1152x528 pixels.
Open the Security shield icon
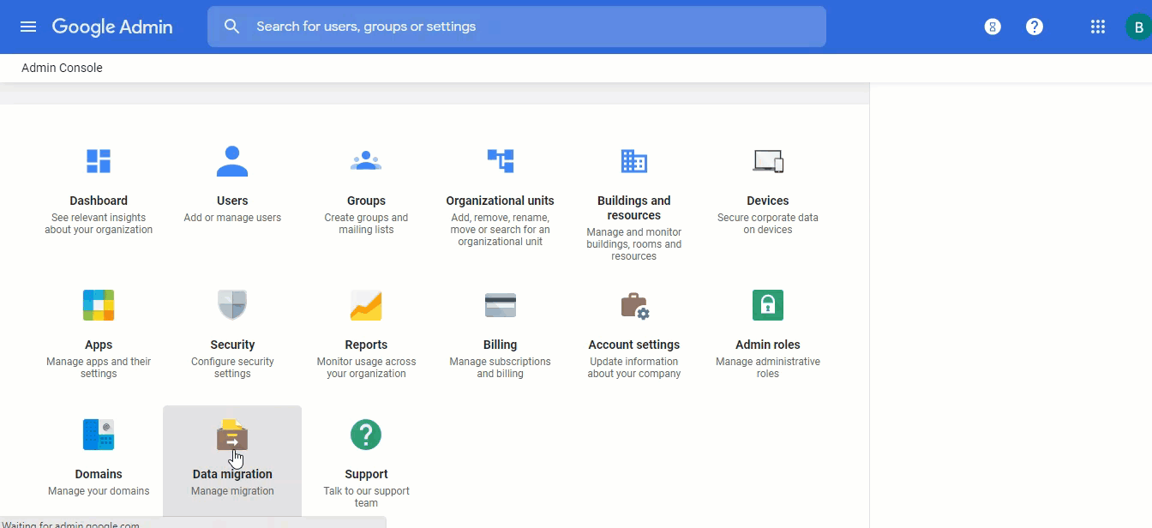coord(232,305)
